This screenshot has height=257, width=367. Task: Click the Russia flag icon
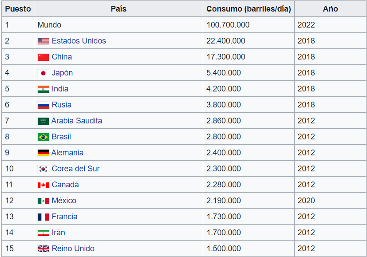(43, 105)
